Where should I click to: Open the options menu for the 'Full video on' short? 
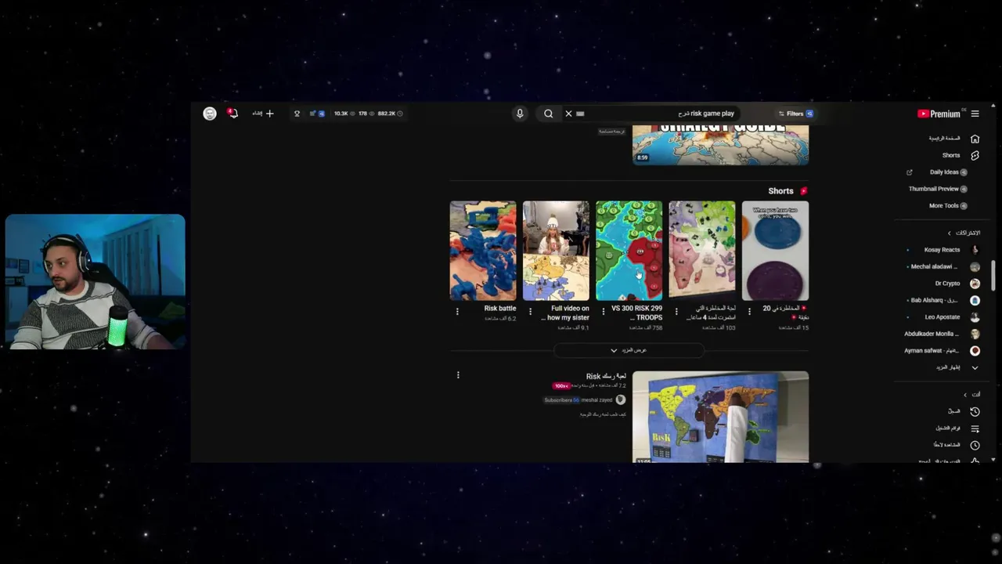530,311
